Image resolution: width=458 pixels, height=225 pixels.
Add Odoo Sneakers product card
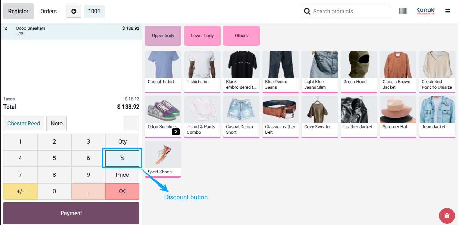[x=163, y=117]
